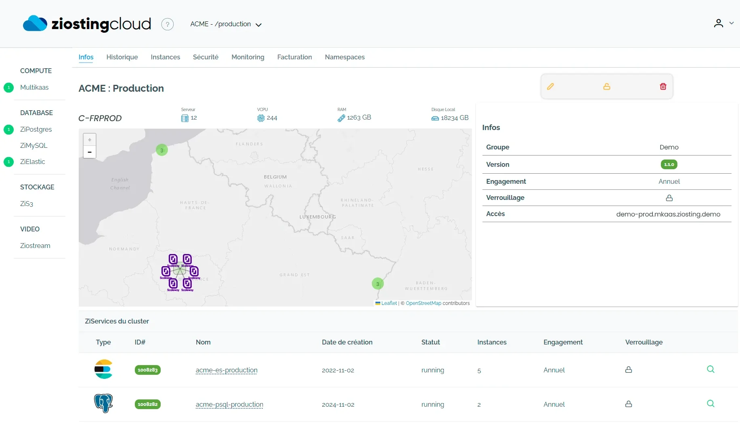The height and width of the screenshot is (439, 740).
Task: Click the user account icon in the header
Action: [718, 23]
